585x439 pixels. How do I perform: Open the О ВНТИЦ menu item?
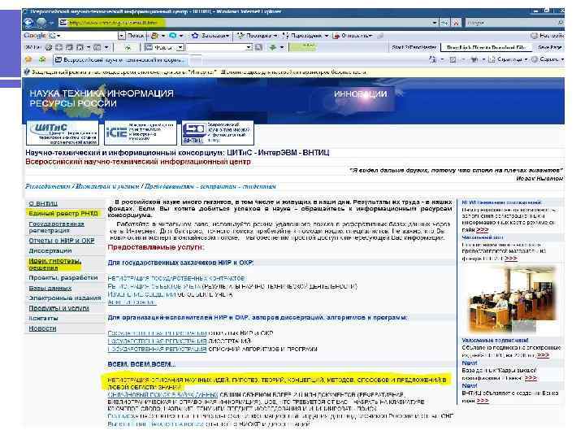[43, 203]
